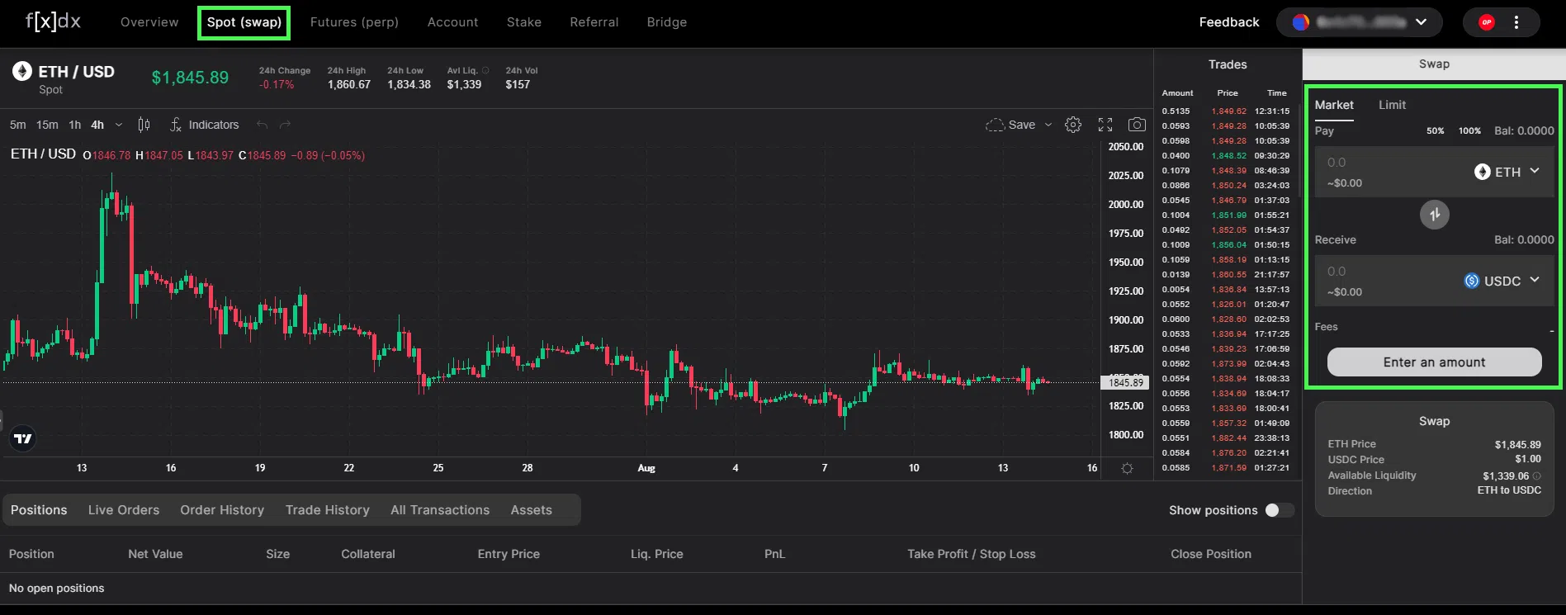The height and width of the screenshot is (615, 1566).
Task: Click the f[x]dx logo
Action: tap(53, 21)
